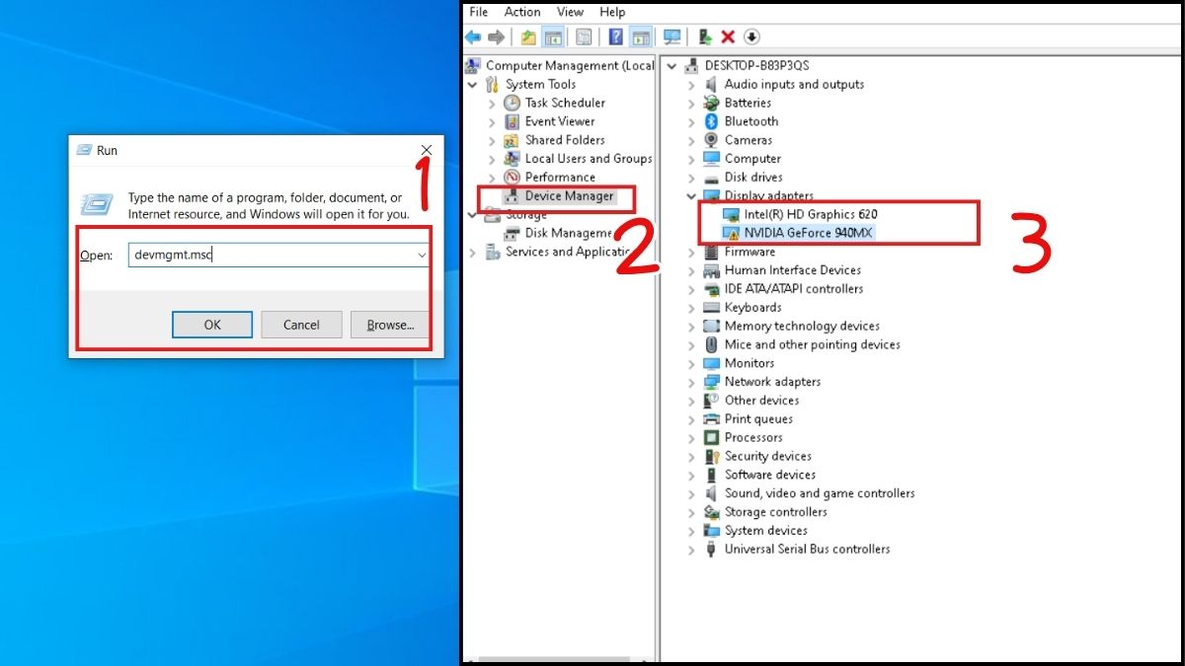
Task: Click the gray Forward arrow in toolbar
Action: [x=496, y=37]
